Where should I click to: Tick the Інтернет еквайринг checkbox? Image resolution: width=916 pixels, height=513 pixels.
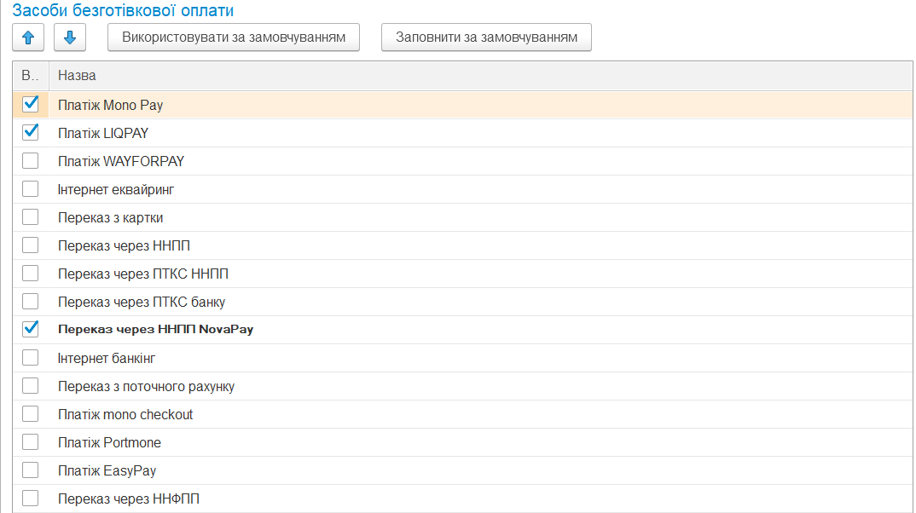31,188
